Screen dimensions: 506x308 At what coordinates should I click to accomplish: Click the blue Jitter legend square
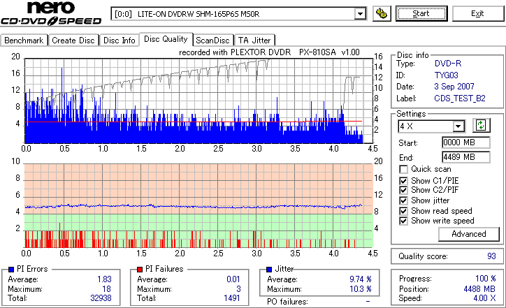(x=269, y=270)
